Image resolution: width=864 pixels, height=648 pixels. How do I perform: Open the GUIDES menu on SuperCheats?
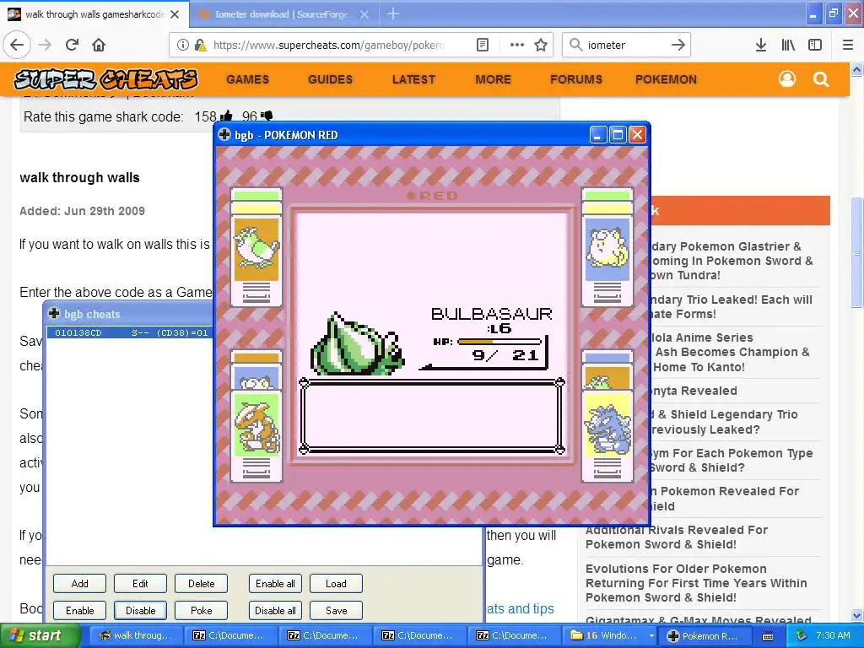coord(330,79)
